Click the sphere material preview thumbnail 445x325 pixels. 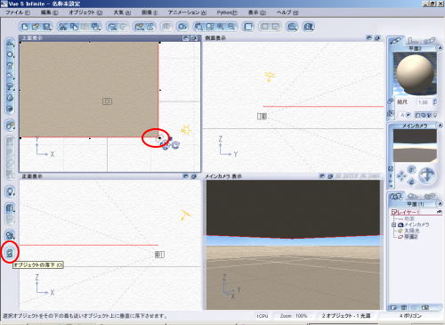[415, 73]
